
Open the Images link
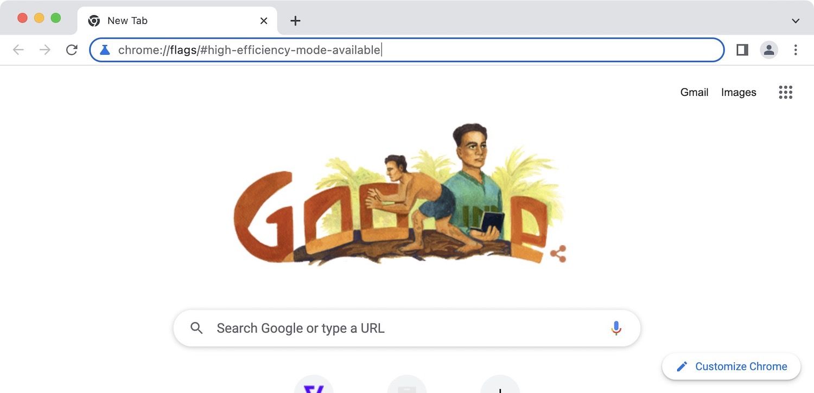pyautogui.click(x=739, y=92)
